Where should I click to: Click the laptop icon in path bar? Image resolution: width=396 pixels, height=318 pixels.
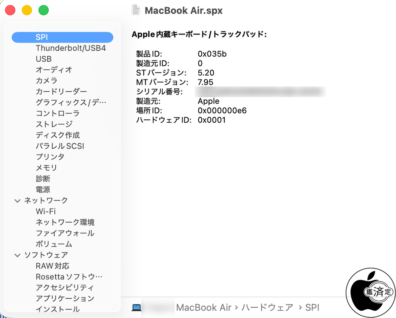(136, 307)
